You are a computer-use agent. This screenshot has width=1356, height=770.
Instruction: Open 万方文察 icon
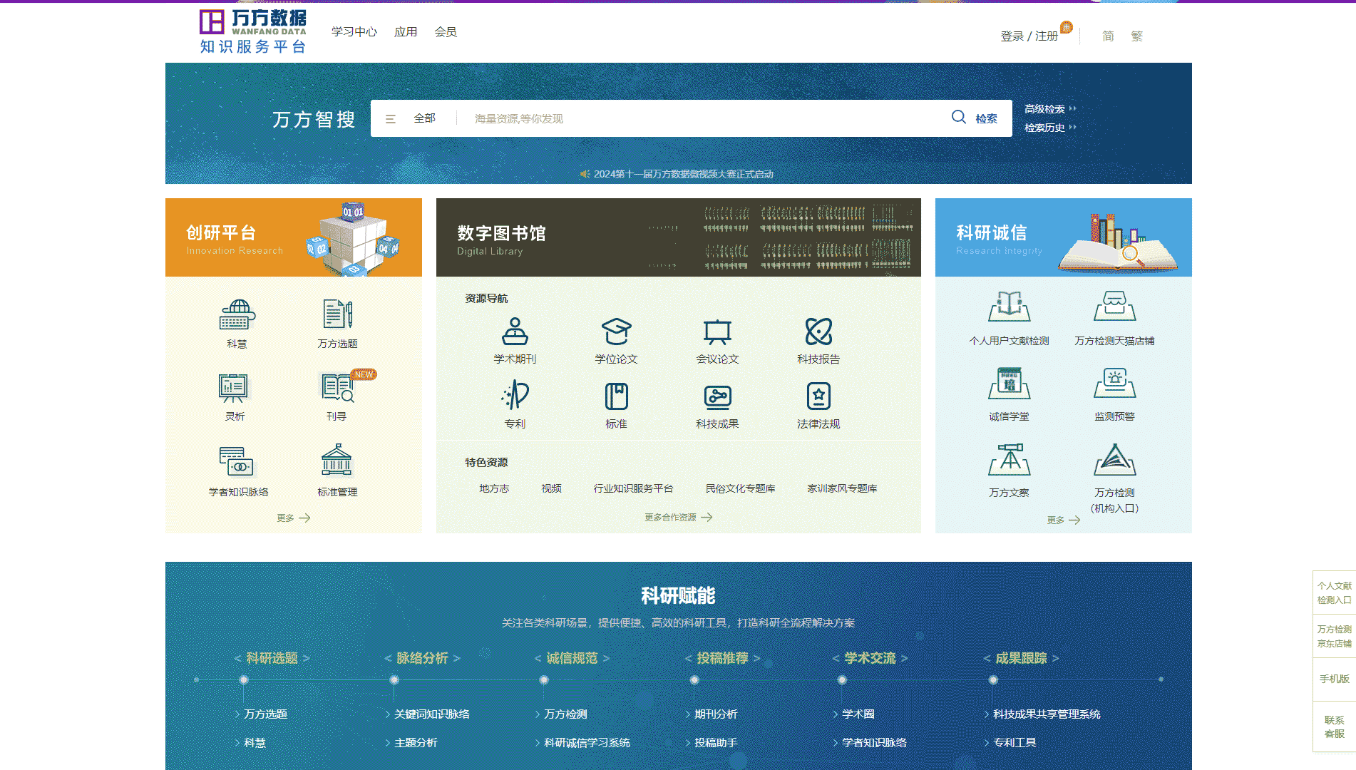click(1010, 459)
